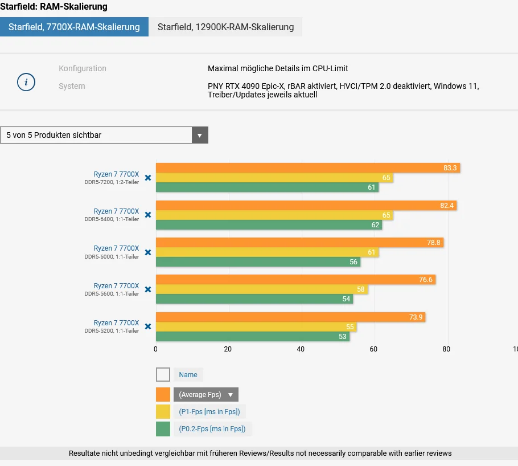The height and width of the screenshot is (466, 518).
Task: Remove the DDR5-5600 Ryzen 7 7700X entry
Action: point(148,289)
